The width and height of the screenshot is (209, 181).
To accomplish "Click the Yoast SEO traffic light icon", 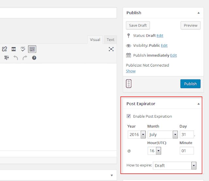I will pos(129,84).
